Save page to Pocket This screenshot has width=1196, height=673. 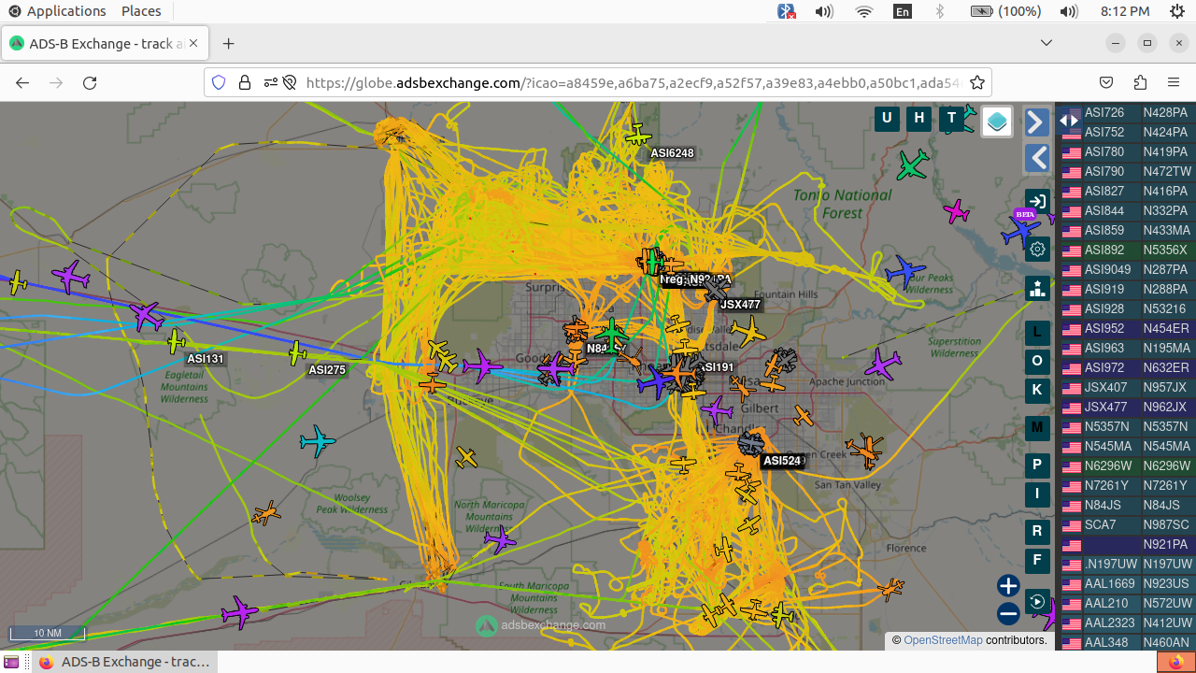pyautogui.click(x=1106, y=82)
